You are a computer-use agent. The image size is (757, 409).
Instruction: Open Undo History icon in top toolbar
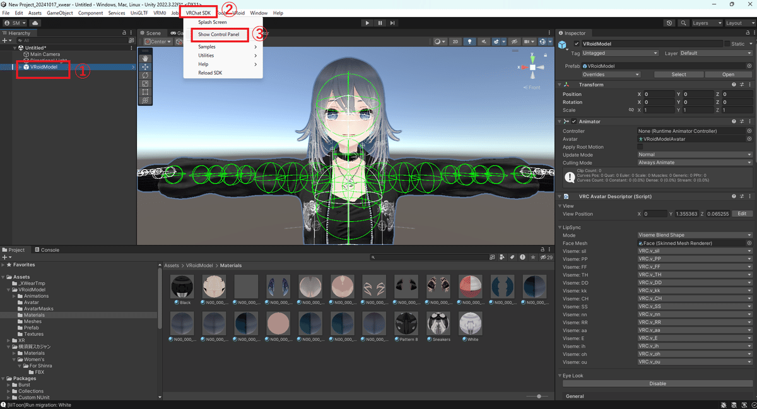tap(669, 23)
